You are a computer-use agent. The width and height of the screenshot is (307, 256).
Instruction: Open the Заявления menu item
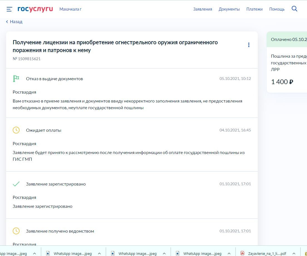(202, 9)
